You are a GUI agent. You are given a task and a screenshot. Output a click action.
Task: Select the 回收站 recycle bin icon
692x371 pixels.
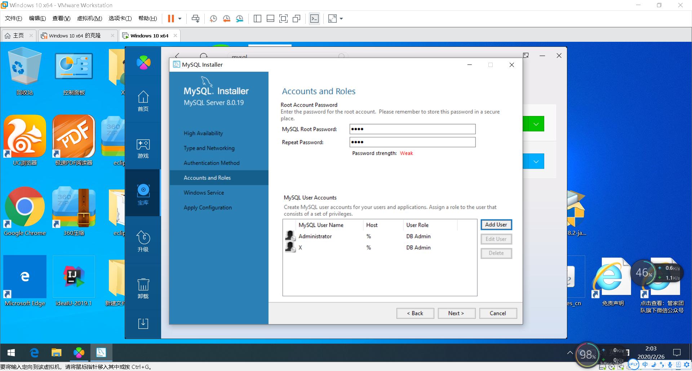[x=25, y=71]
